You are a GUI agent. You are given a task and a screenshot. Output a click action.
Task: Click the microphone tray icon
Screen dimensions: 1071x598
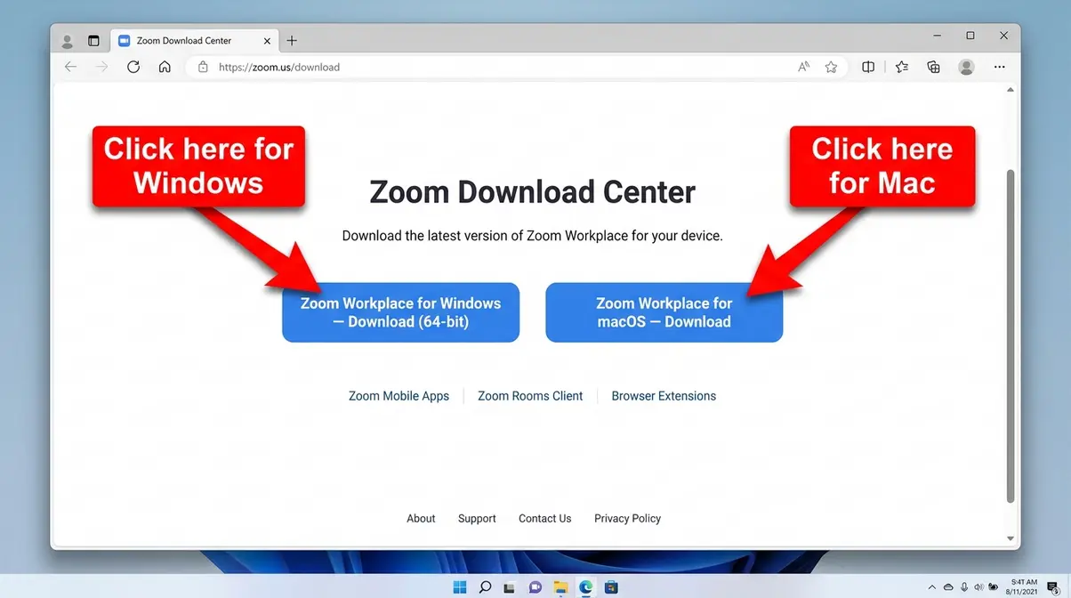(964, 587)
